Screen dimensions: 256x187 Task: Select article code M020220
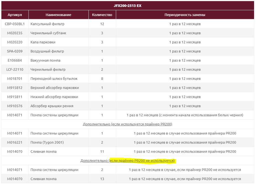(15, 42)
